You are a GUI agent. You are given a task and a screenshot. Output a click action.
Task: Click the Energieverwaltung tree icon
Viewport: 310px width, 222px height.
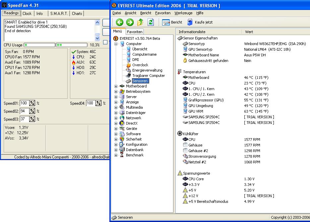click(129, 70)
